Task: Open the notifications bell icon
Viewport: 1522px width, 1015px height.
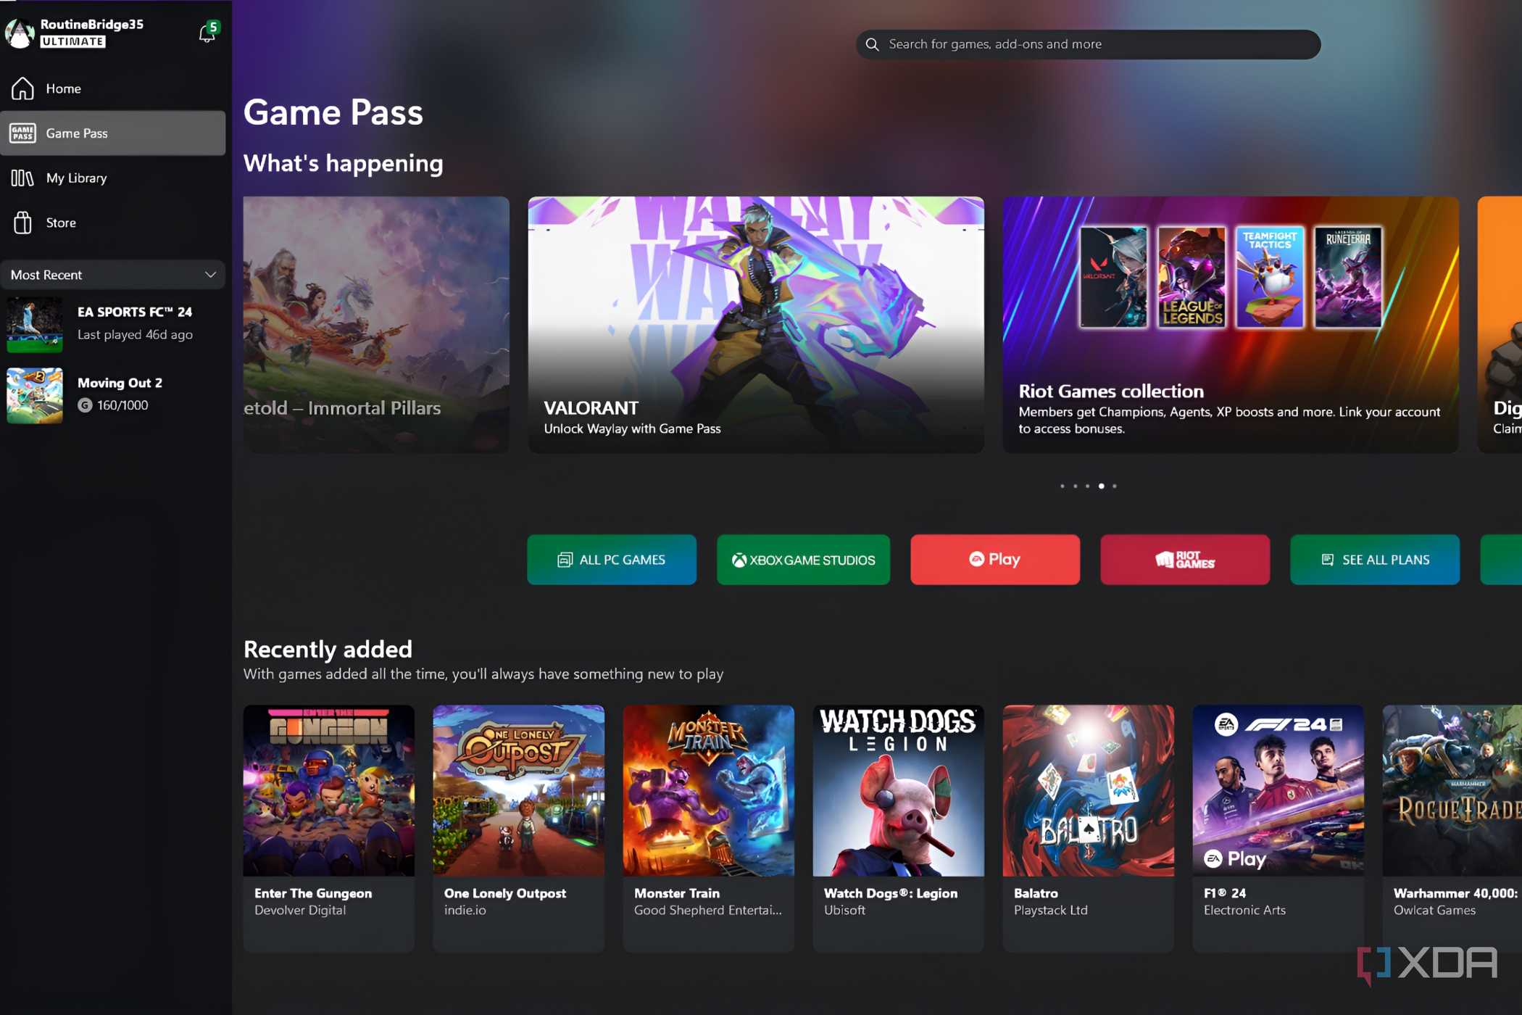Action: click(x=207, y=33)
